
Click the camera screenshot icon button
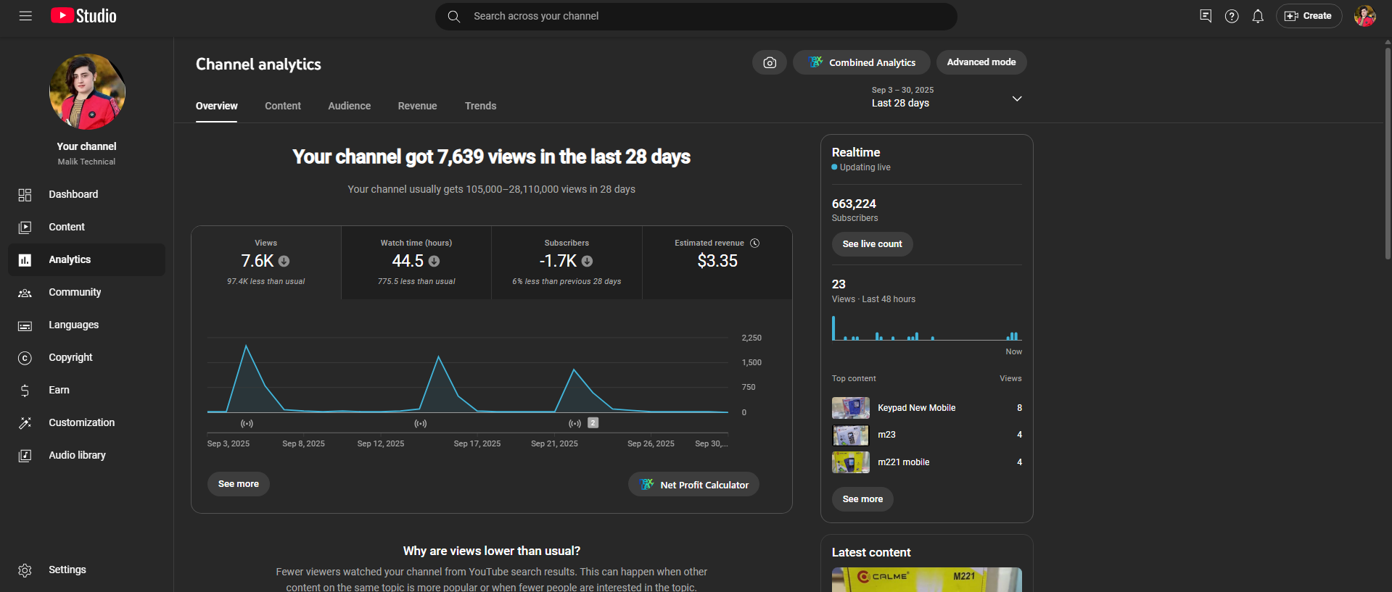(x=770, y=62)
